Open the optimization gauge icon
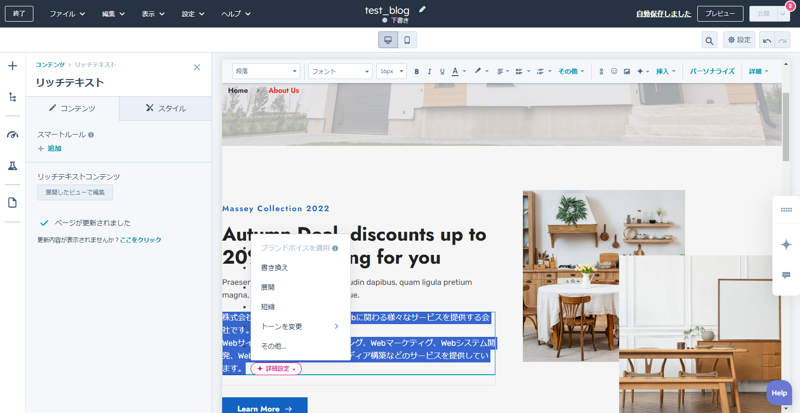The width and height of the screenshot is (800, 413). click(13, 135)
